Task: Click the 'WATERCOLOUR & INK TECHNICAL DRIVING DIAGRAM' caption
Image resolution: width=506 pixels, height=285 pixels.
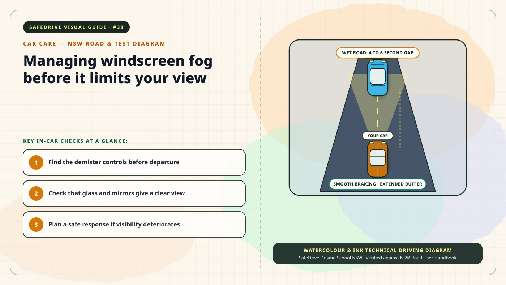Action: click(x=378, y=250)
